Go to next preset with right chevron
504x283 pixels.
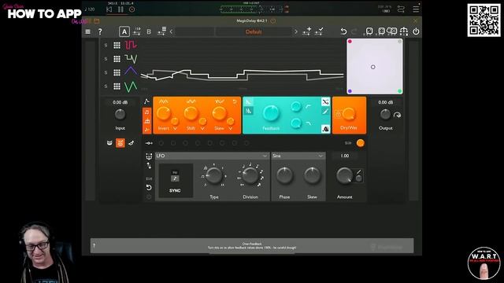click(x=296, y=31)
